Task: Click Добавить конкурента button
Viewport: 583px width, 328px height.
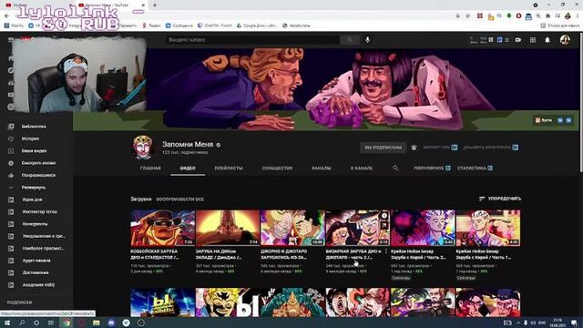Action: [x=490, y=148]
